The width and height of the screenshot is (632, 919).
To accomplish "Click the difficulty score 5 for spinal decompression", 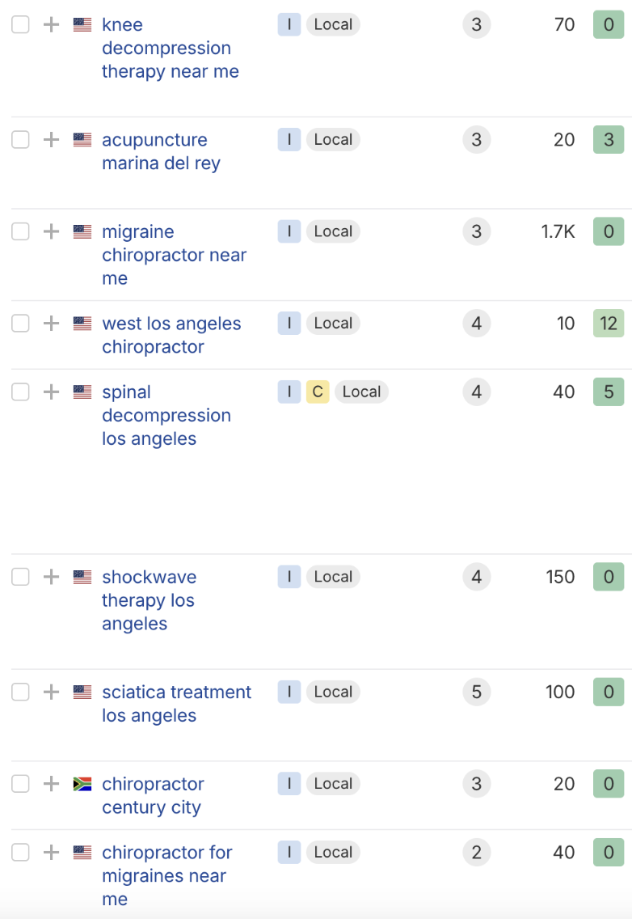I will tap(609, 392).
